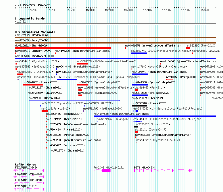Click the esv2675665 1000GenomesConsortiumPhase1 label
Screen dimensions: 223x192
76,124
